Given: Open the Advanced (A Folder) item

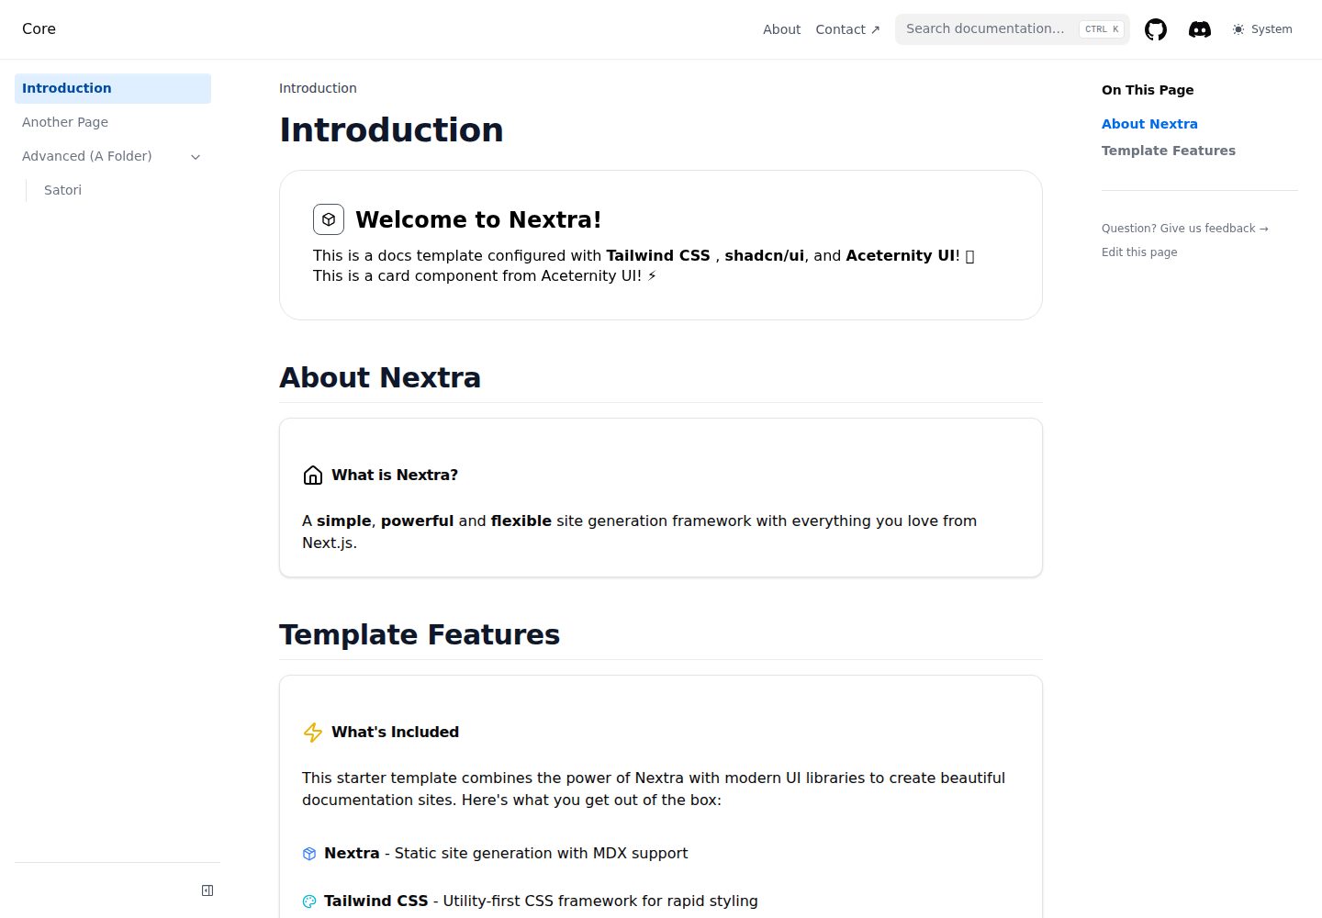Looking at the screenshot, I should coord(113,156).
